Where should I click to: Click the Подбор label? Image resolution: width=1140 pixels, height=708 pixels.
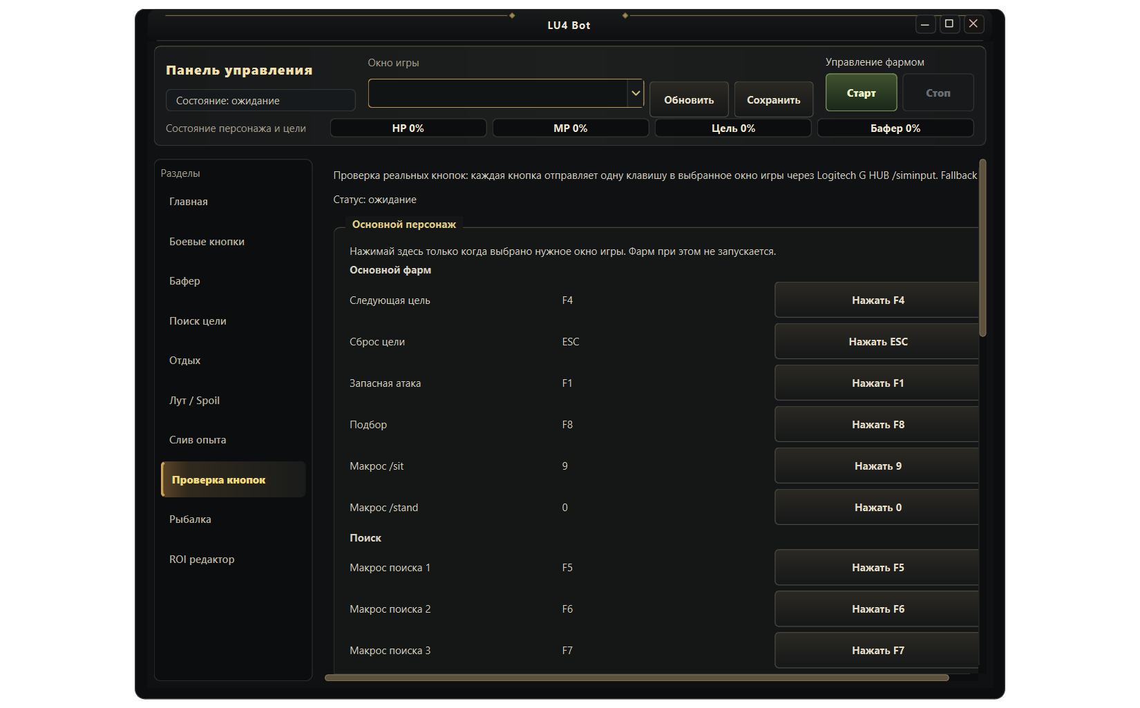click(368, 425)
